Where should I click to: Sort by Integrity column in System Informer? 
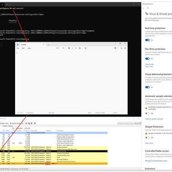48,130
